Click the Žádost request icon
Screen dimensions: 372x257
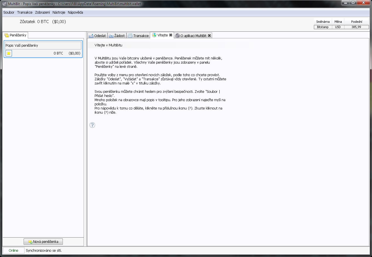pyautogui.click(x=111, y=36)
